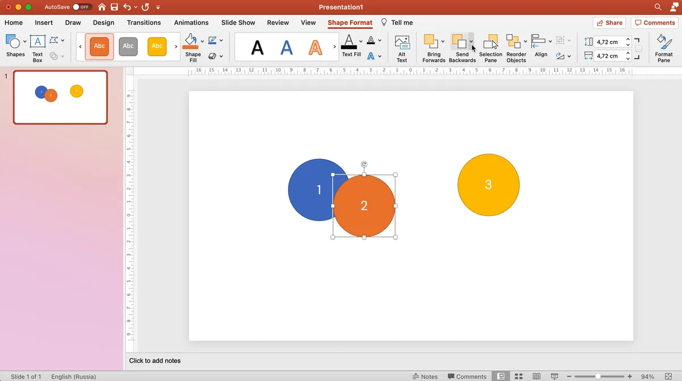
Task: Expand the Align dropdown arrow
Action: [550, 41]
